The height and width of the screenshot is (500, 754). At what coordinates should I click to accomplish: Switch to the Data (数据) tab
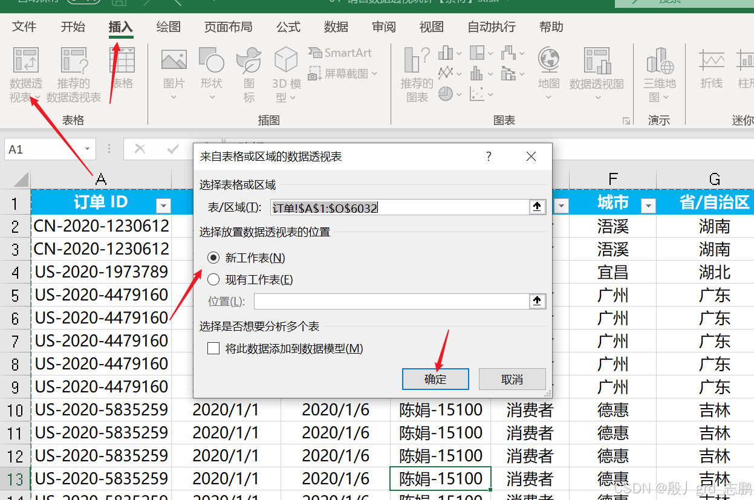tap(336, 27)
